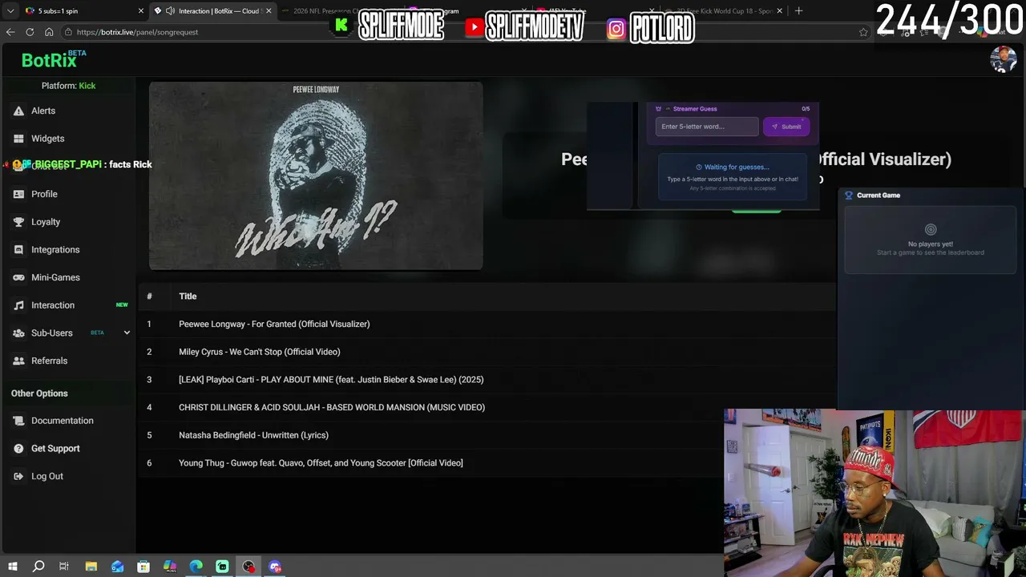Click the browser home icon
1026x577 pixels.
(x=49, y=32)
